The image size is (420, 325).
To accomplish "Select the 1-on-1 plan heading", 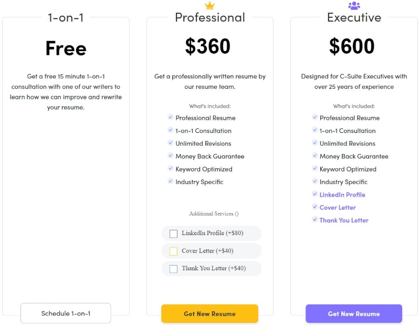I will pyautogui.click(x=66, y=18).
